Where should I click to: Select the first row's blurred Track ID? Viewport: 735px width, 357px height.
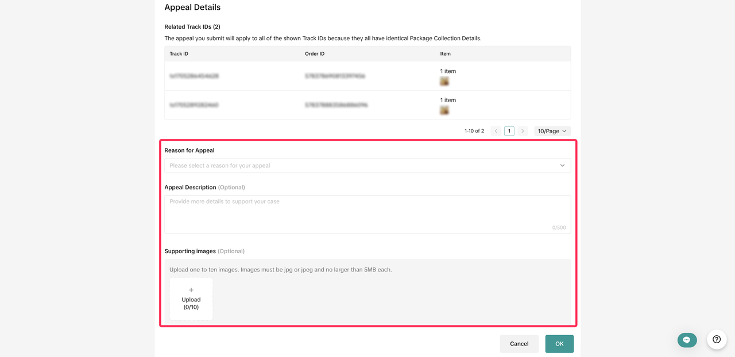(194, 76)
